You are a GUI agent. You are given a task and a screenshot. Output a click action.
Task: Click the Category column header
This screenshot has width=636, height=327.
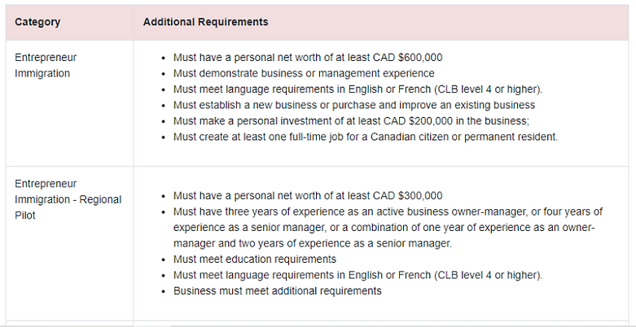(x=37, y=22)
